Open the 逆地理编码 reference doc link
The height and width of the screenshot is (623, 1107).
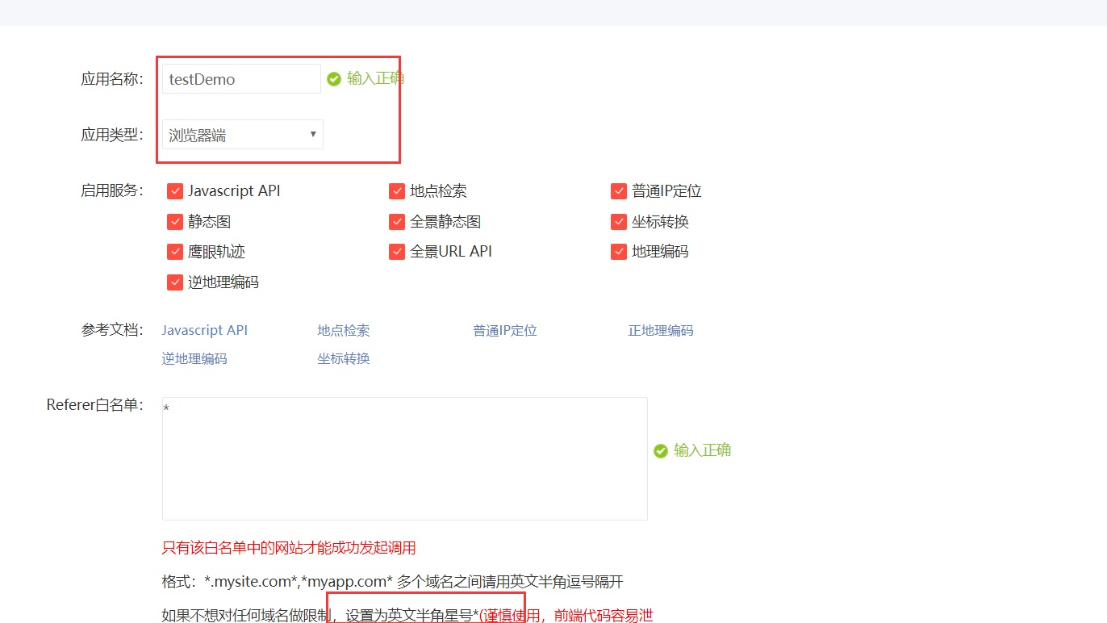[194, 359]
